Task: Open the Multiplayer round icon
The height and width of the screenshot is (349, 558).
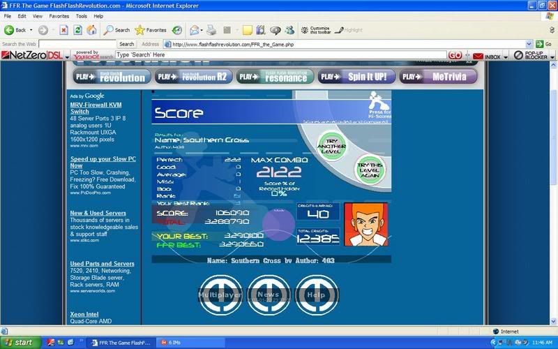Action: pos(220,295)
